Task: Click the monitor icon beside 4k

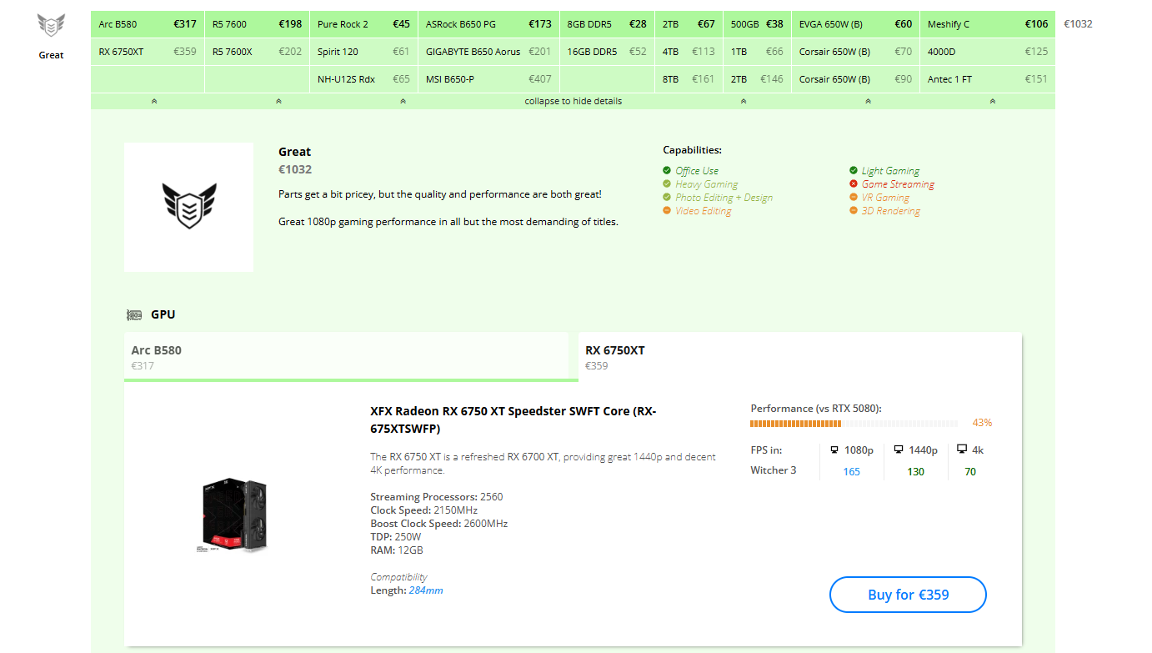Action: (962, 450)
